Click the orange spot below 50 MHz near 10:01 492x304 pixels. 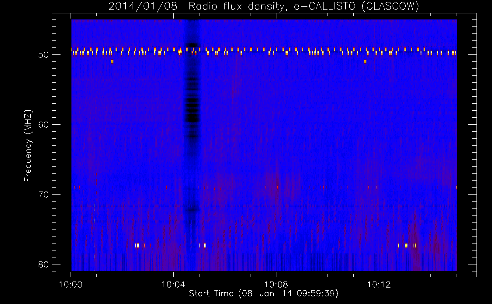click(112, 61)
